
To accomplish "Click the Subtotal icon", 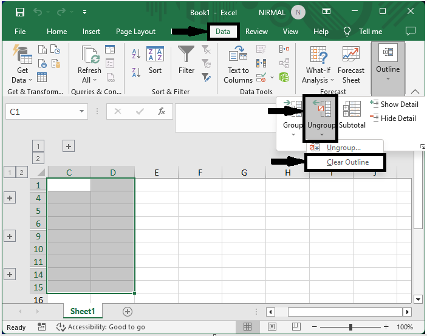I will coord(352,109).
